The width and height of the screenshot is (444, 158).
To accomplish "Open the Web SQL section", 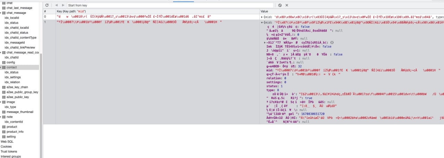I will 7,142.
